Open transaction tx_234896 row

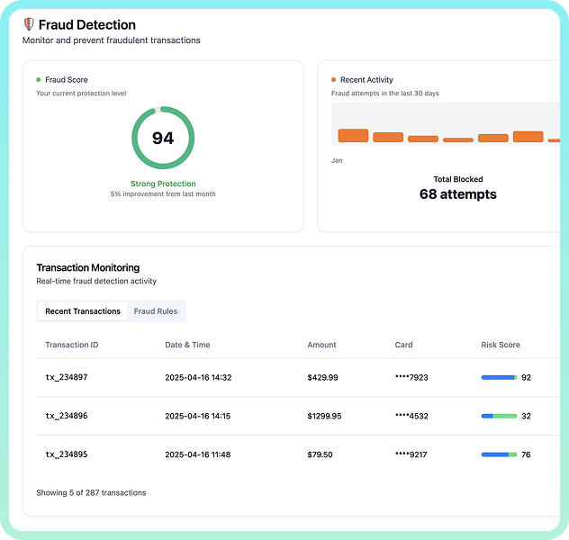coord(67,417)
